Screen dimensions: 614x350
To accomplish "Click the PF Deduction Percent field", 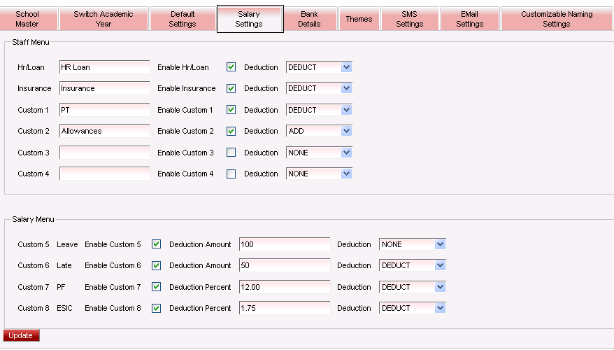I will 284,287.
